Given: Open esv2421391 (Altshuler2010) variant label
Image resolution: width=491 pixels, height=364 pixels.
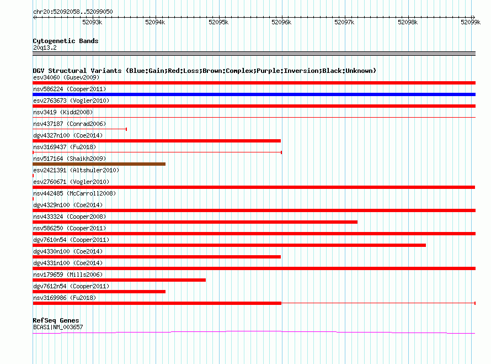Looking at the screenshot, I should pos(76,170).
